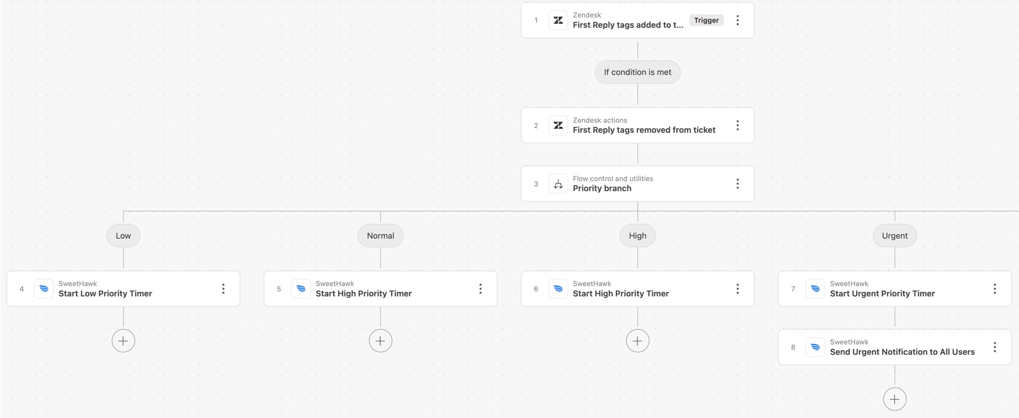This screenshot has width=1019, height=418.
Task: Open 'Send Urgent Notification to All Users' step
Action: click(x=894, y=347)
